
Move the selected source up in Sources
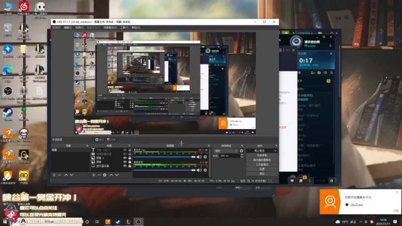(111, 175)
